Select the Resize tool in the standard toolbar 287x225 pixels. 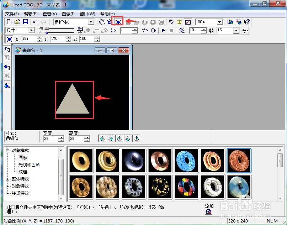tap(118, 22)
